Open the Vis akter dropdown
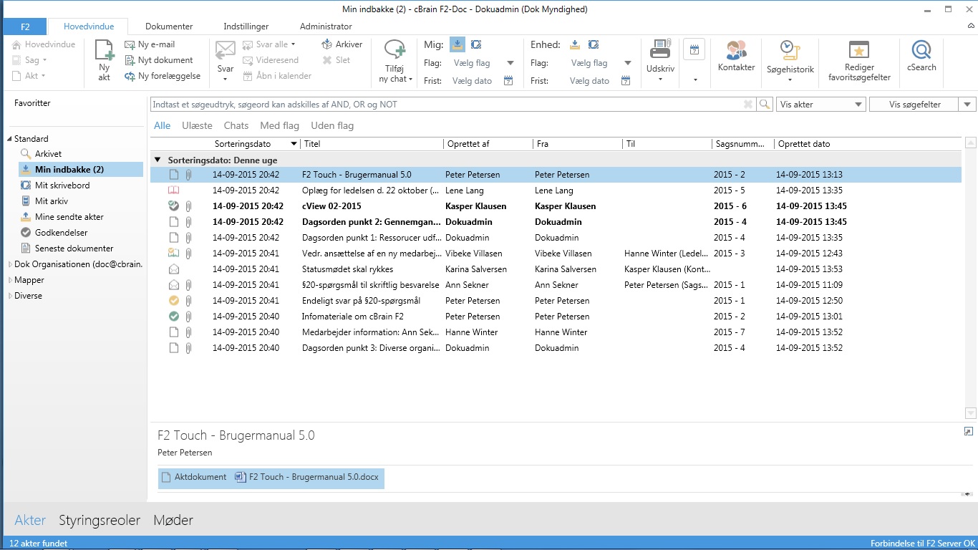Image resolution: width=978 pixels, height=550 pixels. pyautogui.click(x=821, y=105)
